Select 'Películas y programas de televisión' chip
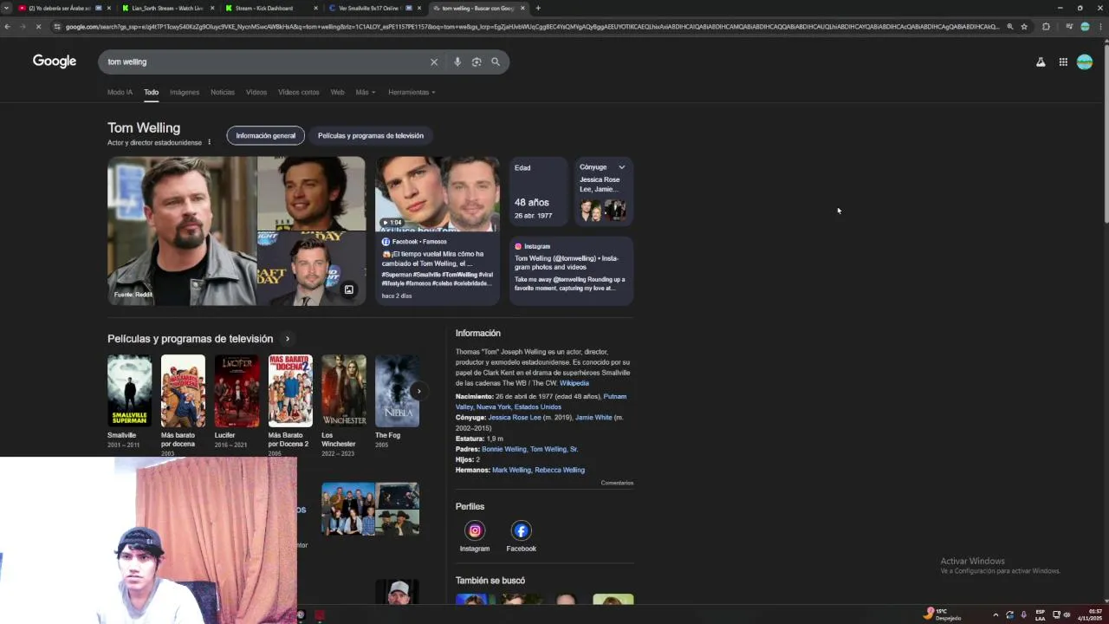 point(371,135)
